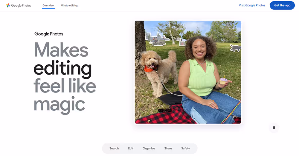Pause the hero animation
Image resolution: width=299 pixels, height=156 pixels.
[x=274, y=128]
